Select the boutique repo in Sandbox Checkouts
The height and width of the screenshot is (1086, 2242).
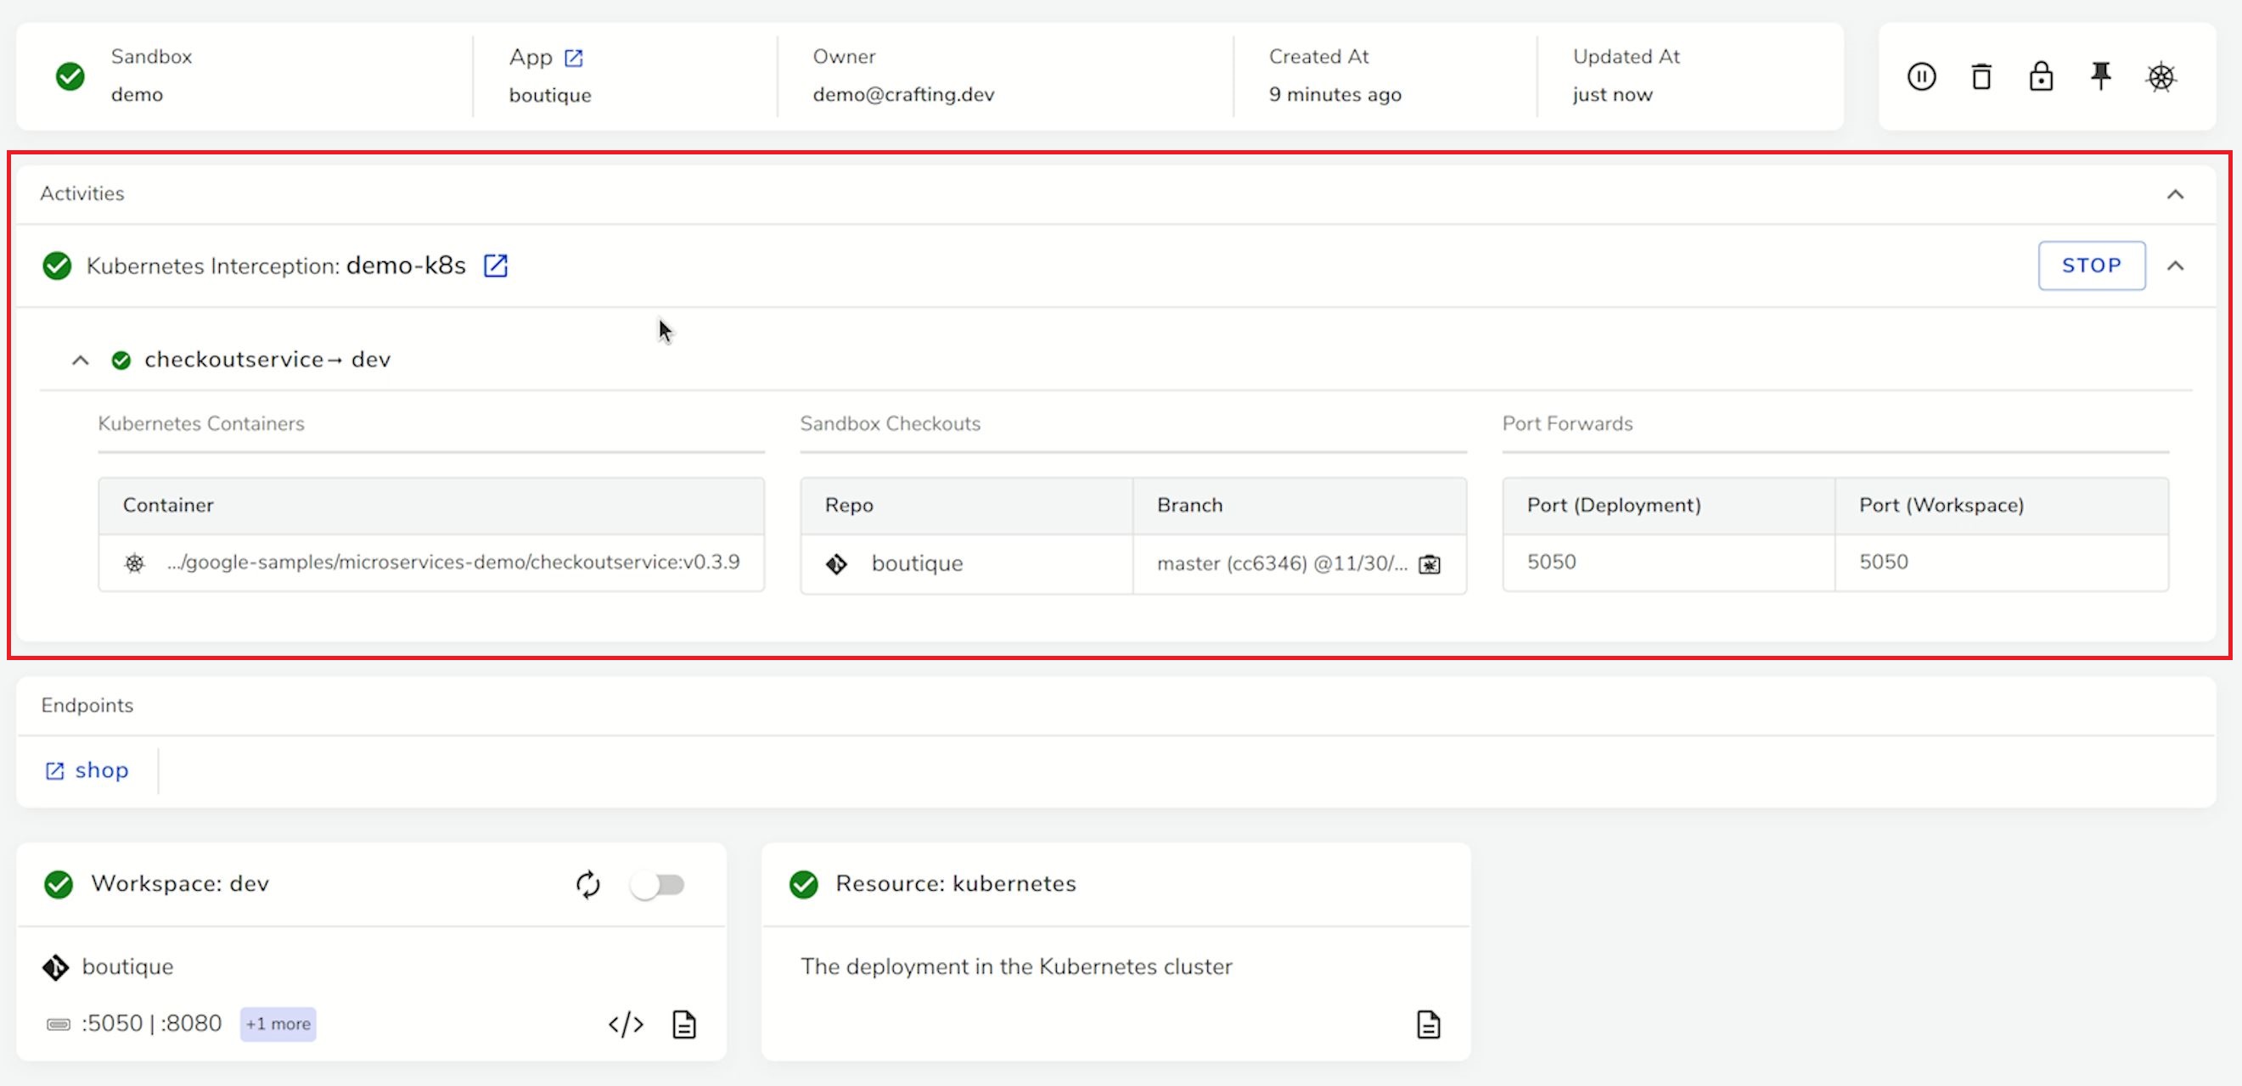(x=917, y=564)
